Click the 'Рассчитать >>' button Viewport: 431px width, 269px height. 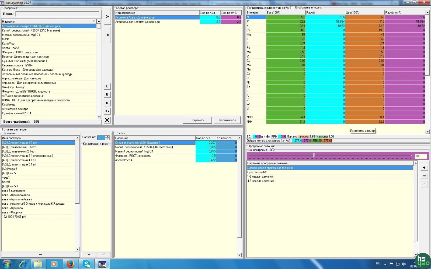coord(227,120)
